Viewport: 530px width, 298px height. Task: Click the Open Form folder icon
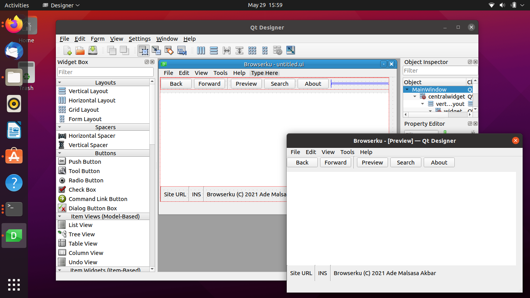coord(80,50)
